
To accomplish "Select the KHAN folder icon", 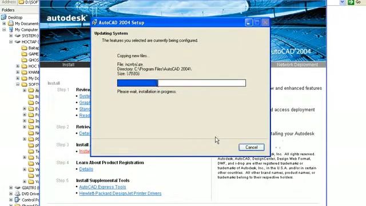I will point(24,72).
